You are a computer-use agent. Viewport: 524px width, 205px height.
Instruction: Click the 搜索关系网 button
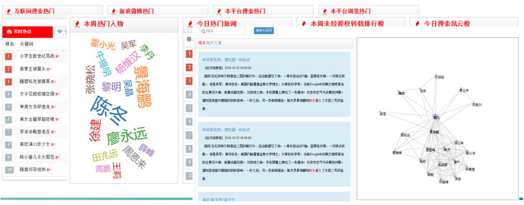pyautogui.click(x=264, y=31)
